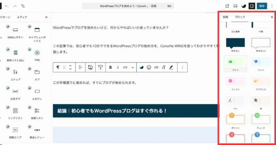Open document overview list view

coord(23,6)
